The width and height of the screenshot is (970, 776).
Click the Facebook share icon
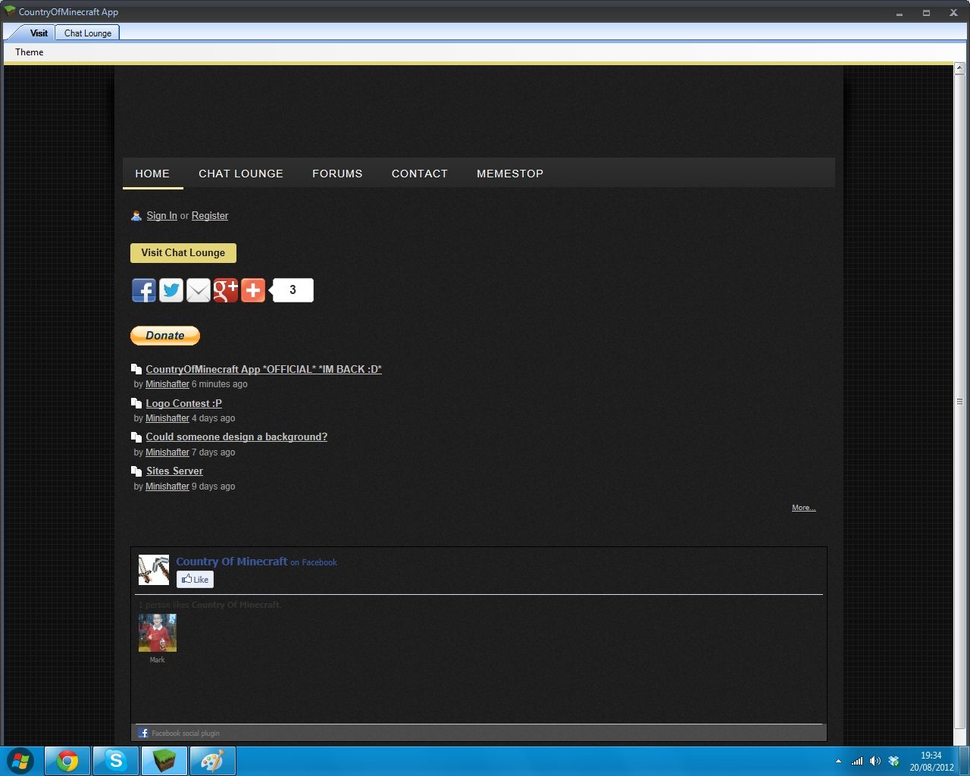click(x=144, y=290)
